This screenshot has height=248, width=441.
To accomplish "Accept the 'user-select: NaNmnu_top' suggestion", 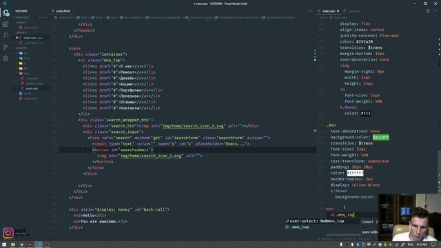I will pos(322,221).
